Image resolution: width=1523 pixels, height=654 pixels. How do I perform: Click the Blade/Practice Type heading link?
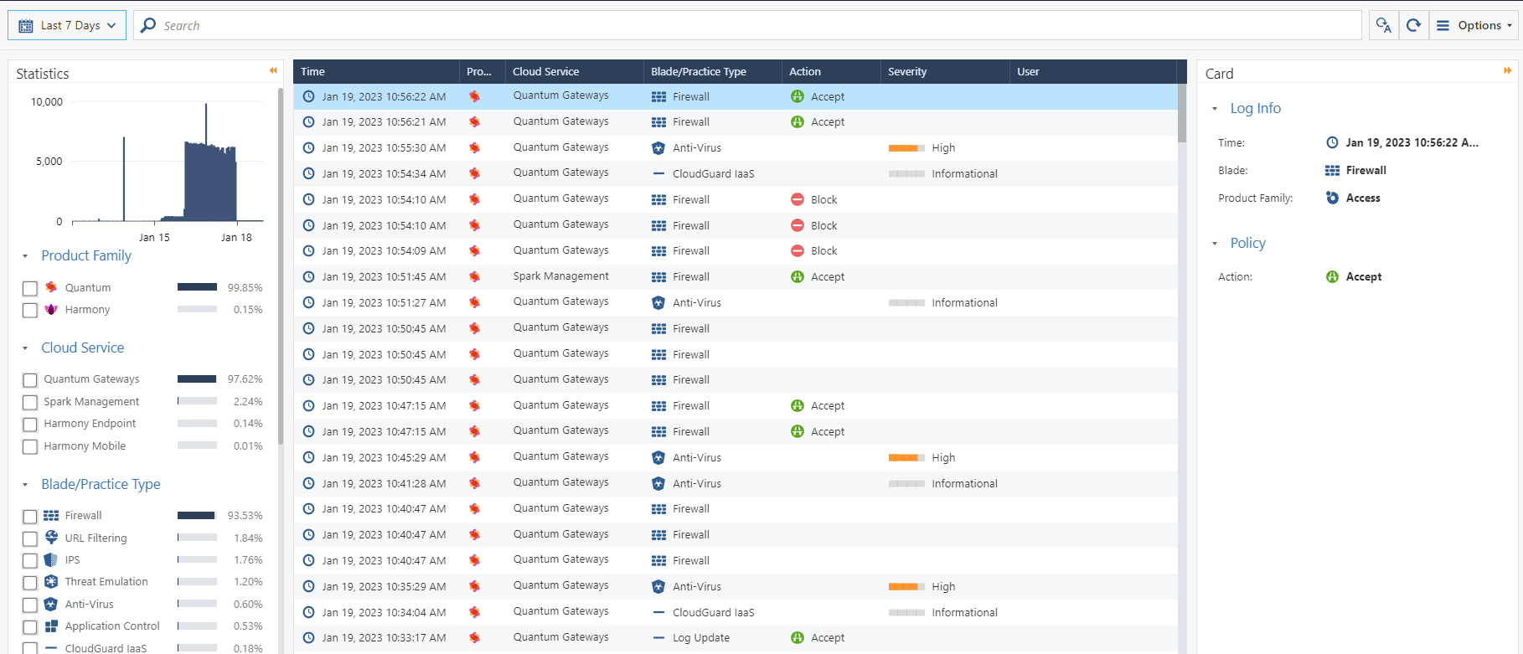pyautogui.click(x=101, y=484)
